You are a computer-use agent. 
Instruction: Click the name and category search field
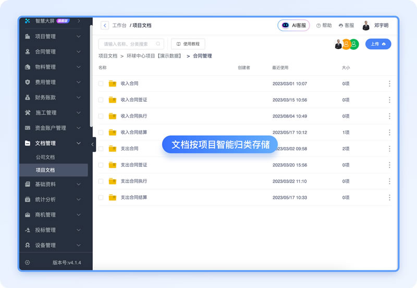coord(129,44)
